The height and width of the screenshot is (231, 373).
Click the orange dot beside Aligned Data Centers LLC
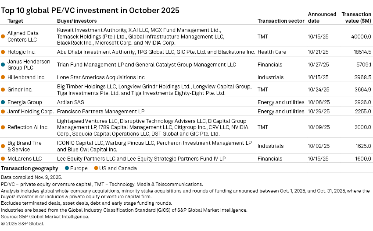tap(3, 36)
